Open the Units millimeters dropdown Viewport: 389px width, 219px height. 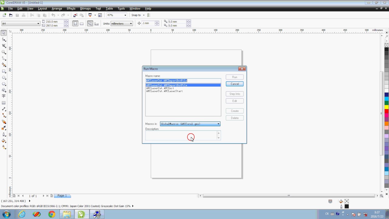pyautogui.click(x=131, y=23)
